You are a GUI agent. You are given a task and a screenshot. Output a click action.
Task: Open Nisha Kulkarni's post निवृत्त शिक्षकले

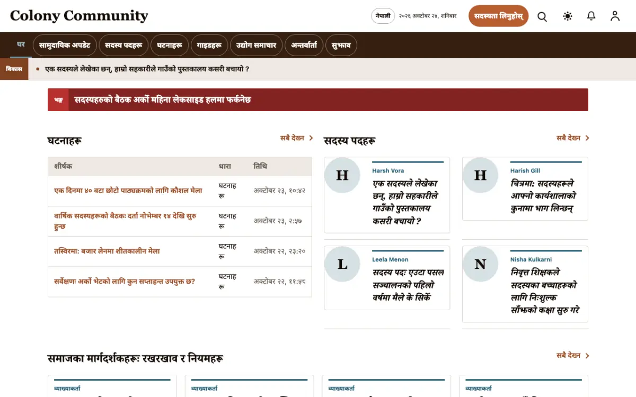(545, 291)
